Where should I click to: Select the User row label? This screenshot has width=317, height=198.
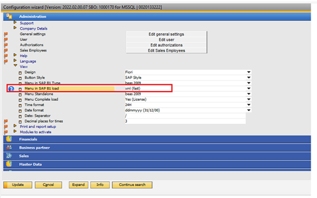(x=23, y=40)
